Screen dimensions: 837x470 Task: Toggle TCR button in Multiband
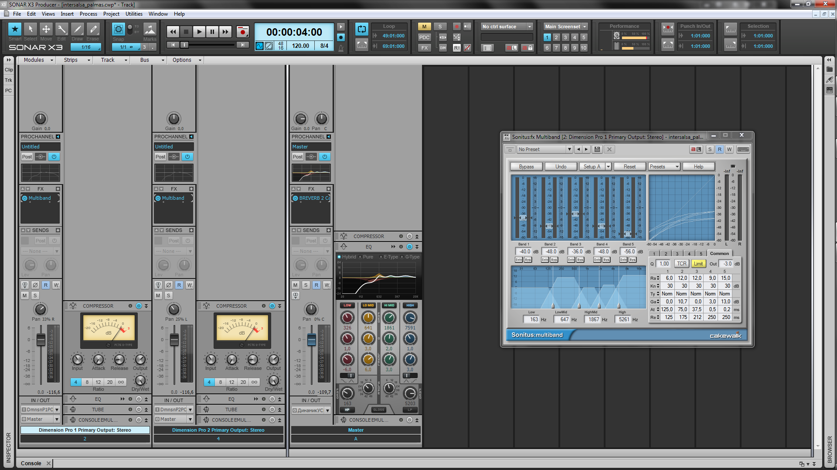682,264
